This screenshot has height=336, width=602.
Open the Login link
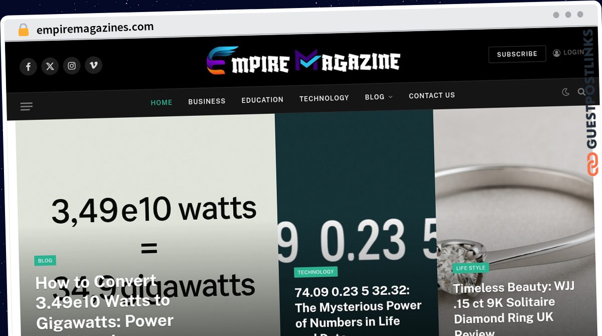coord(569,52)
